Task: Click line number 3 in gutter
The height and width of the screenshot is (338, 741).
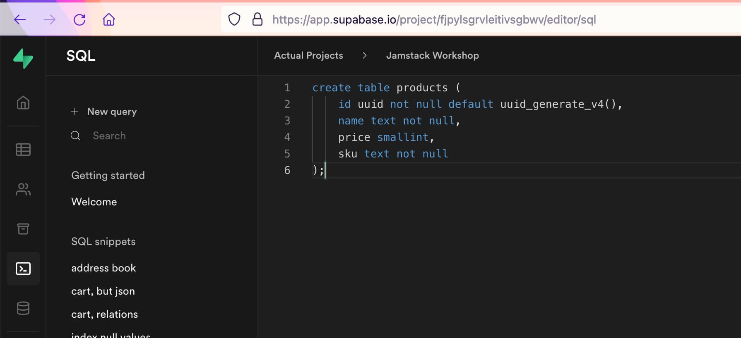Action: pyautogui.click(x=287, y=121)
